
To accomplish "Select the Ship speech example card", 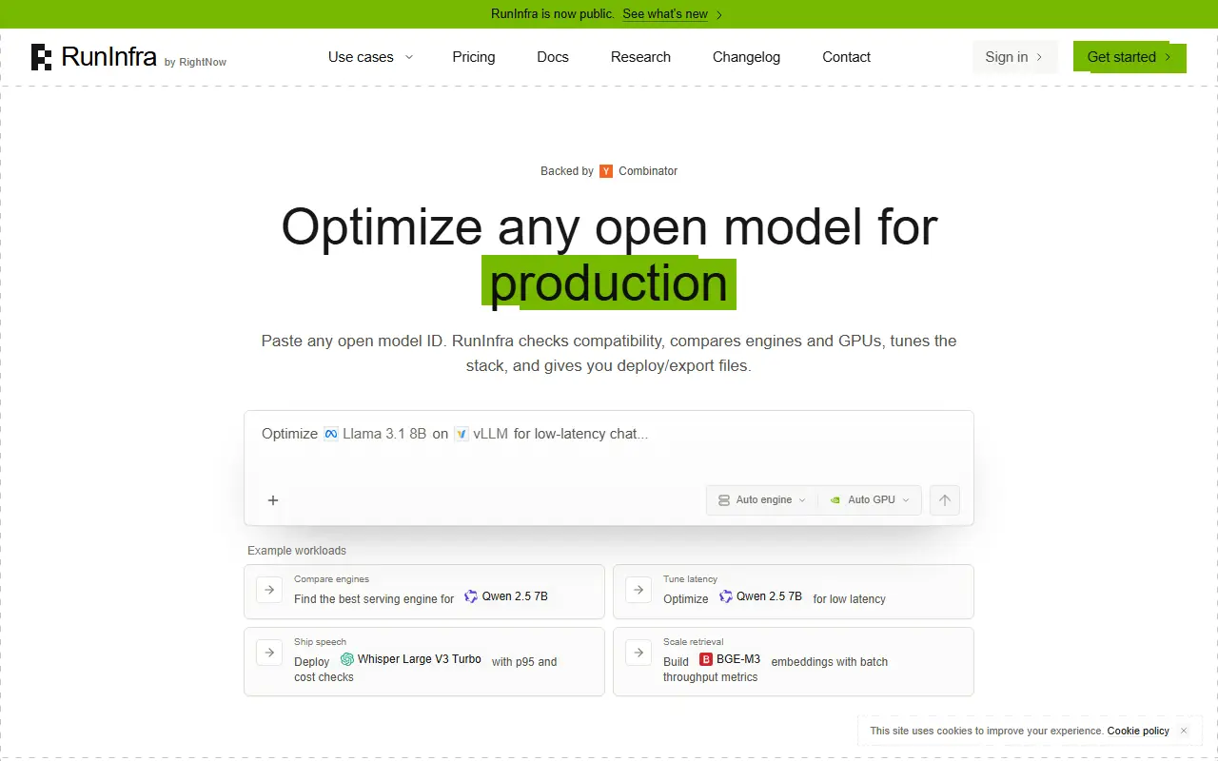I will [424, 661].
